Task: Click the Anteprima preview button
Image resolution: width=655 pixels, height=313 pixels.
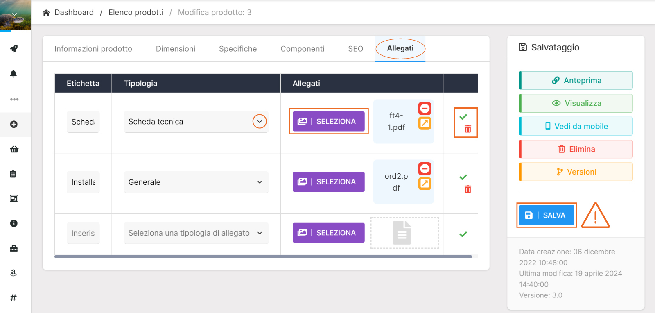Action: point(576,80)
